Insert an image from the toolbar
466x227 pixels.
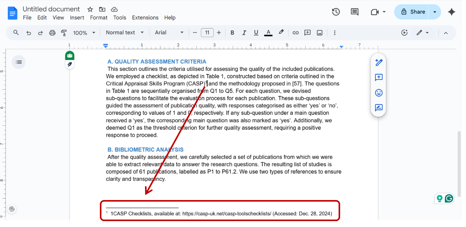pos(319,33)
